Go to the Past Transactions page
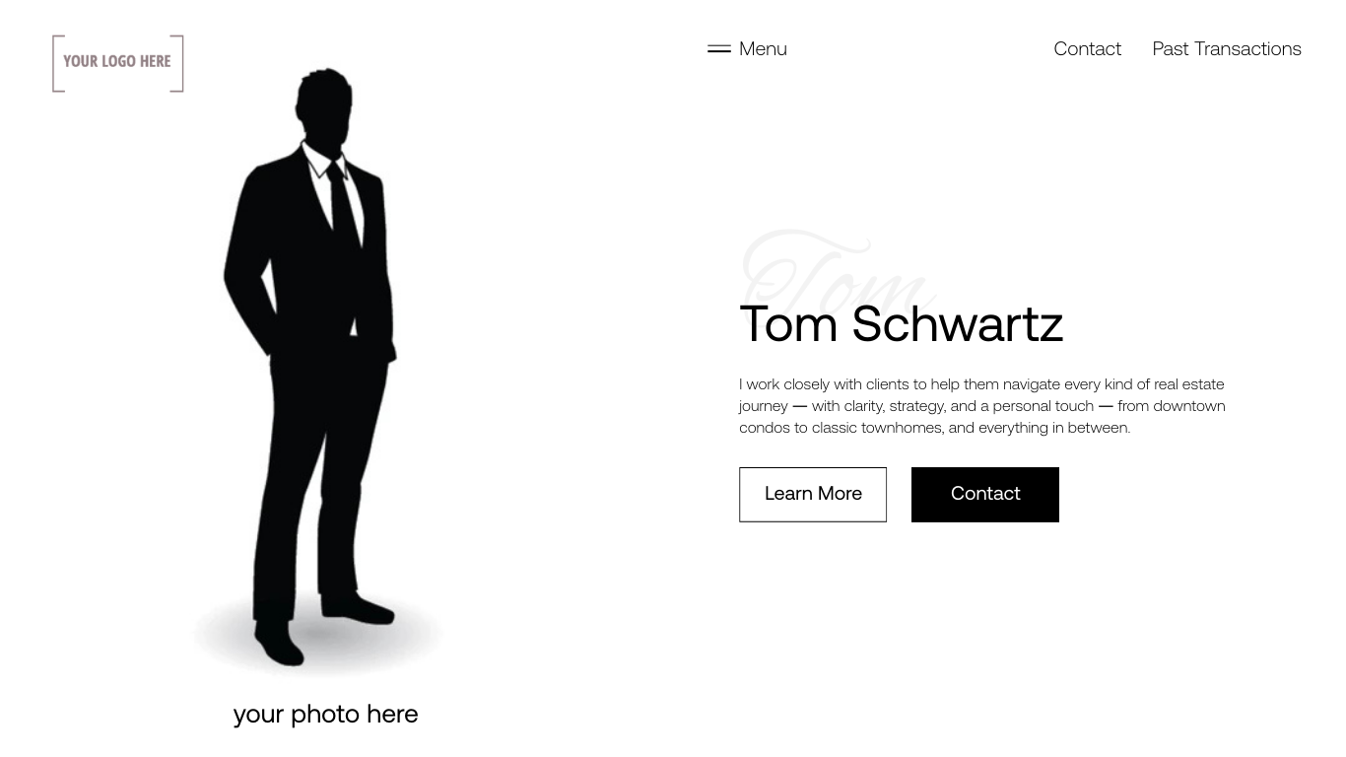 point(1227,48)
